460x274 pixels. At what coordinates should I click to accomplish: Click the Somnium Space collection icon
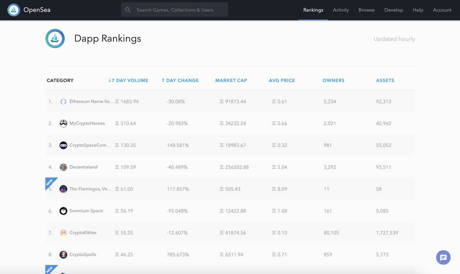coord(63,211)
